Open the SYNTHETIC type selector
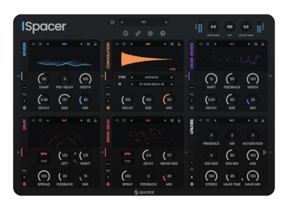This screenshot has width=288, height=210. pyautogui.click(x=152, y=77)
